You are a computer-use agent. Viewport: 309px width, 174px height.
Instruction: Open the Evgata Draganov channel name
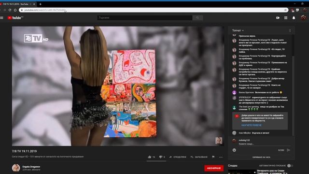(31, 167)
